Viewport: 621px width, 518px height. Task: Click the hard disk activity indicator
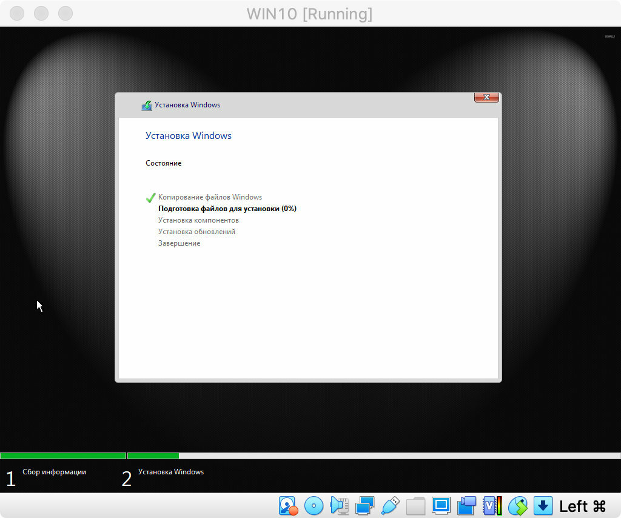tap(288, 506)
